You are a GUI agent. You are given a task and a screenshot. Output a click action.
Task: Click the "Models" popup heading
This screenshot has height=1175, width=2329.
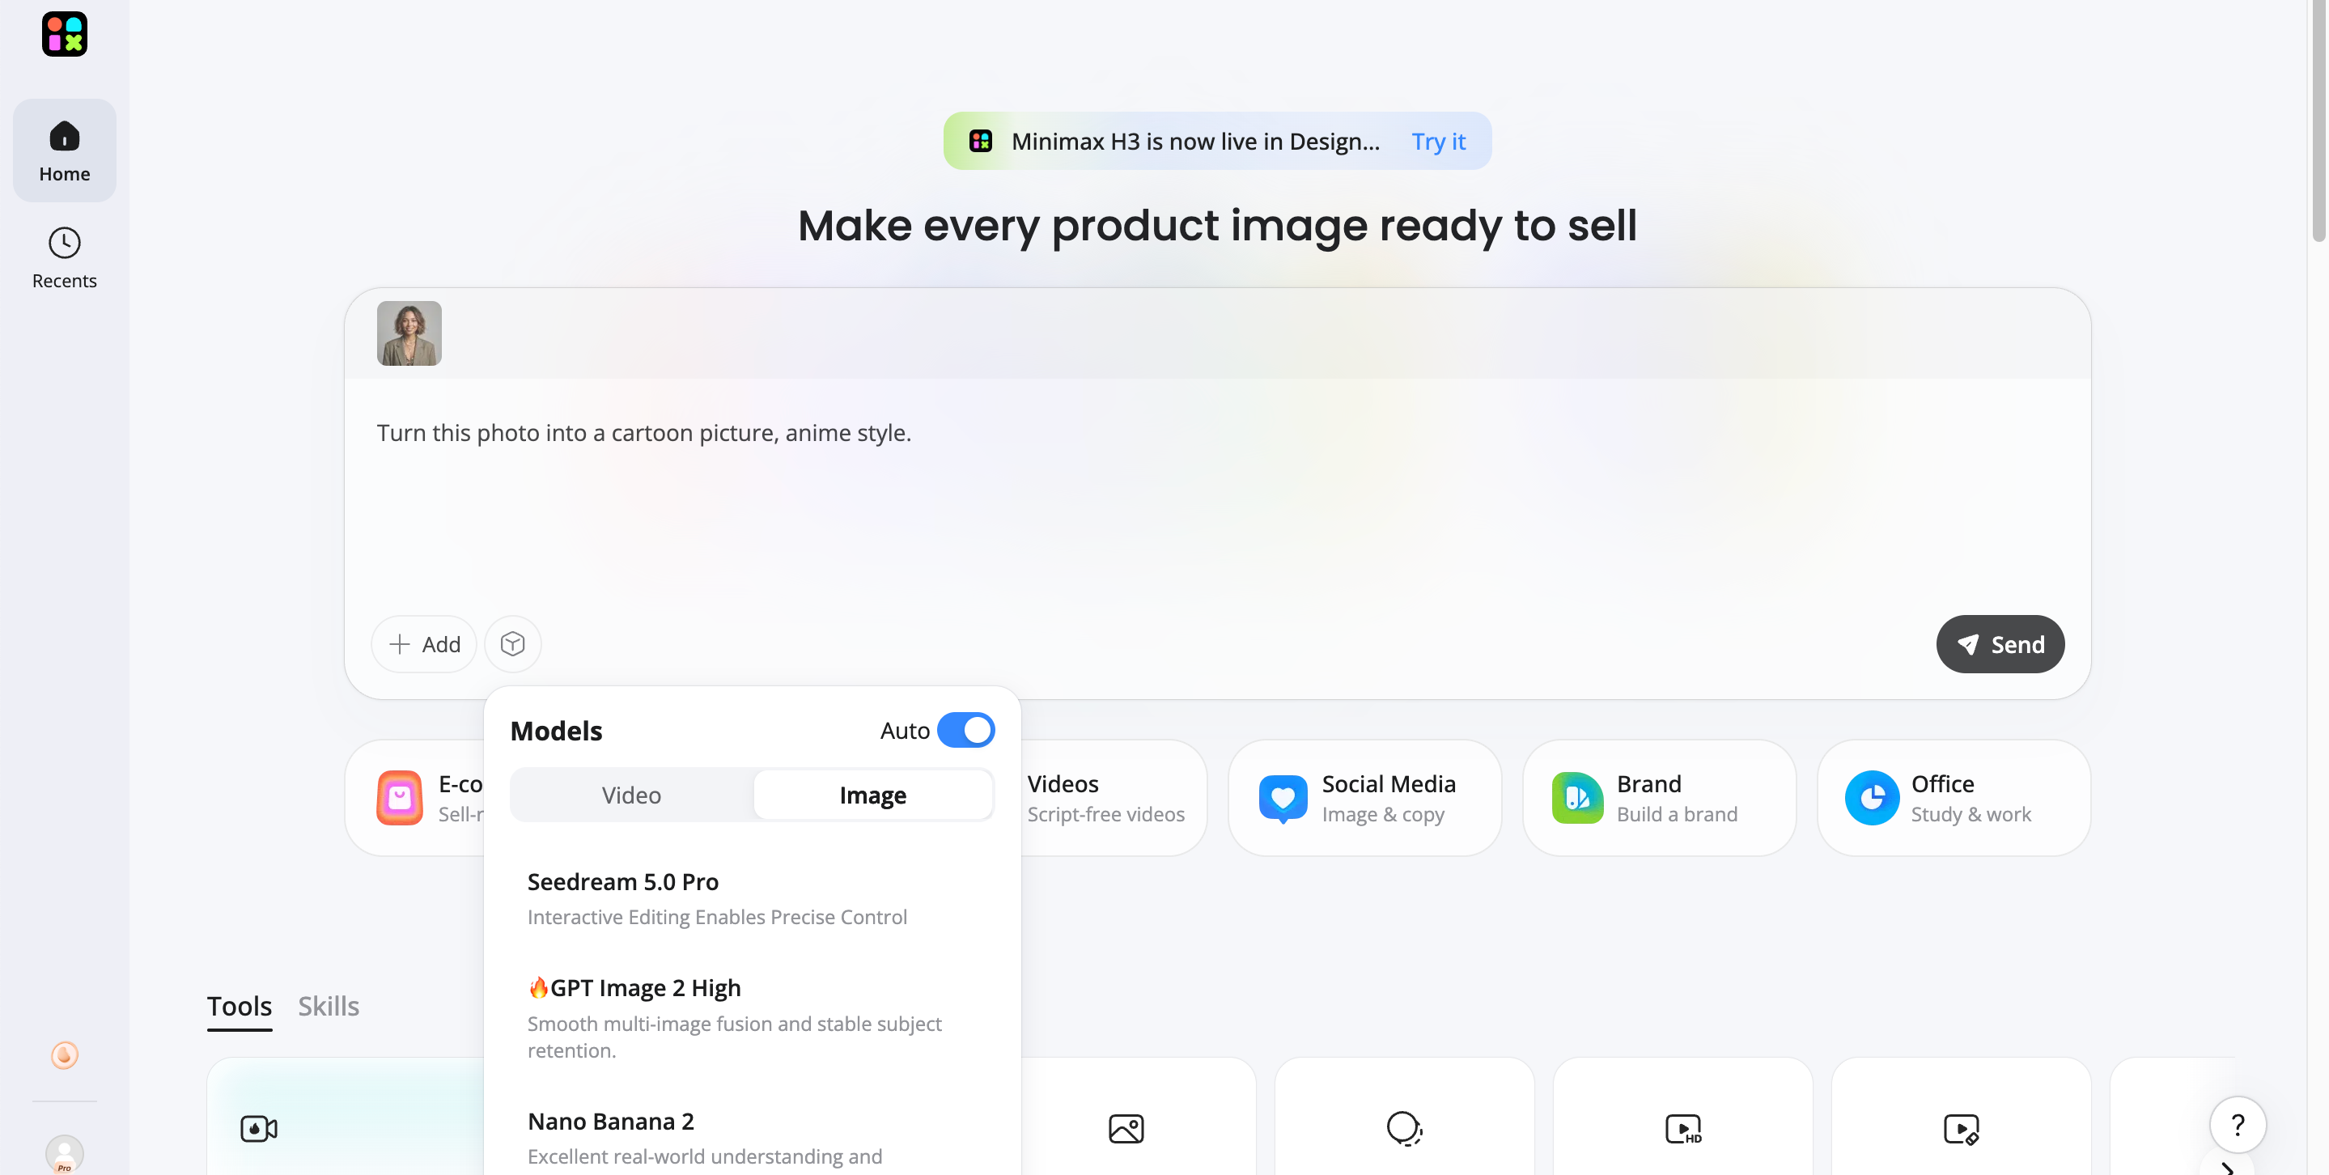click(x=556, y=730)
